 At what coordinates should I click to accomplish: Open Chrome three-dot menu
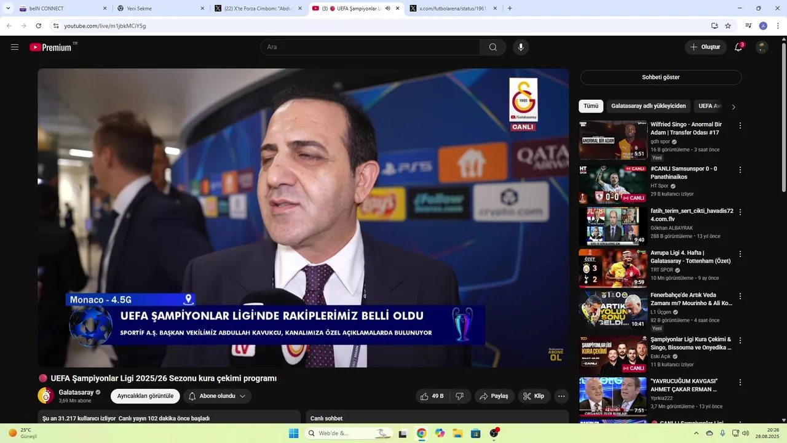click(x=777, y=26)
